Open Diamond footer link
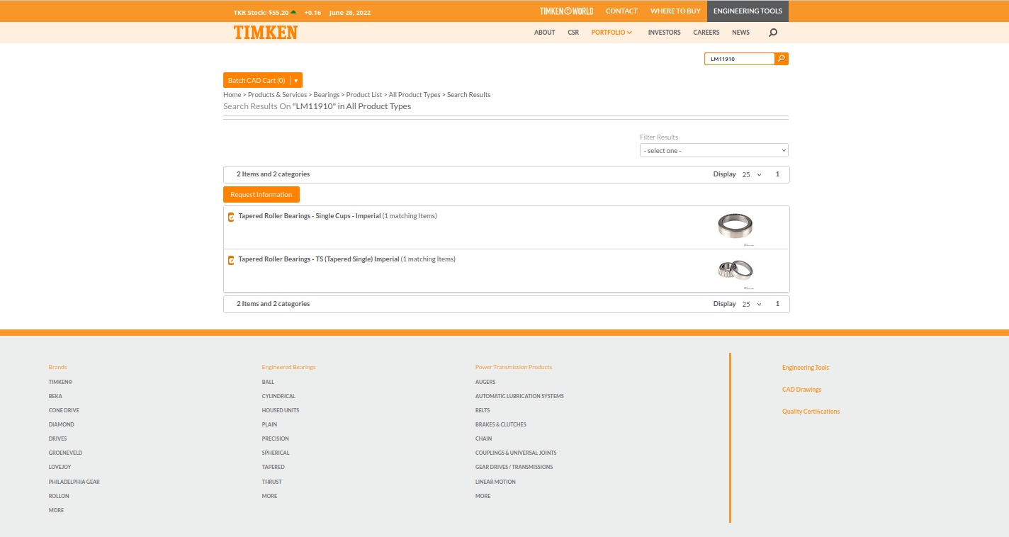 [62, 424]
